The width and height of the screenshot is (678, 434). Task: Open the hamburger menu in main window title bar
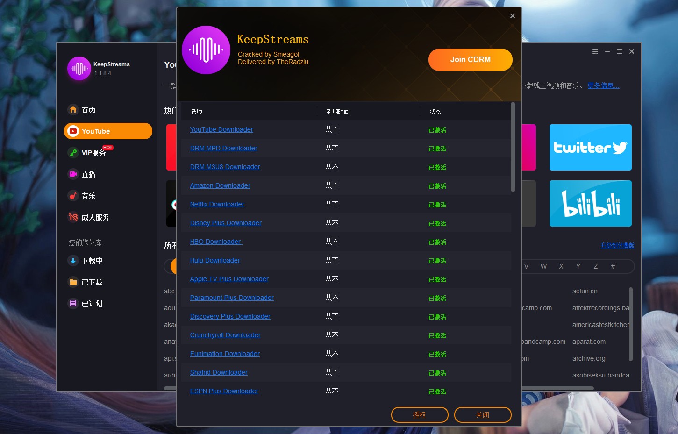[x=595, y=51]
